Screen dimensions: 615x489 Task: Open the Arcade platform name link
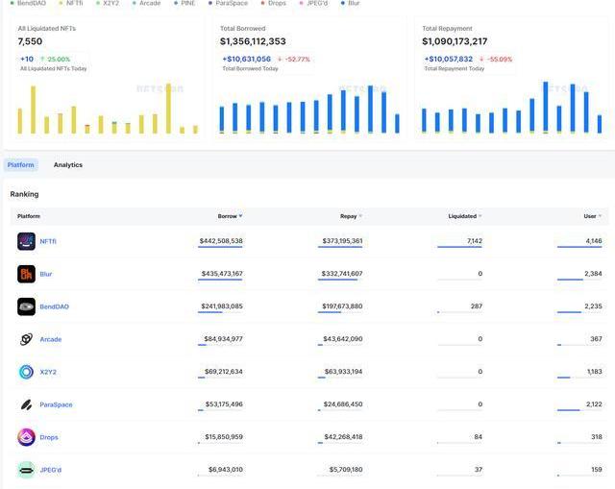click(50, 339)
